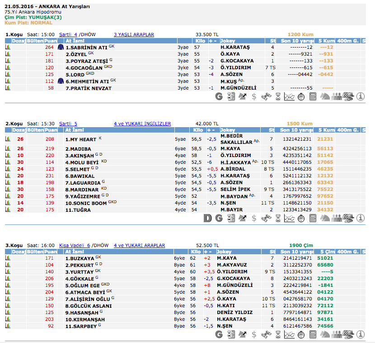Open the line graph icon under race 1
Viewport: 375px width, 343px height.
click(289, 96)
